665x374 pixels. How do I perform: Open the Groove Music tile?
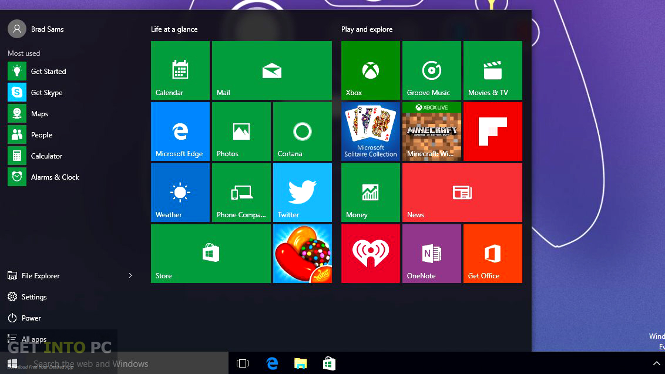tap(432, 70)
